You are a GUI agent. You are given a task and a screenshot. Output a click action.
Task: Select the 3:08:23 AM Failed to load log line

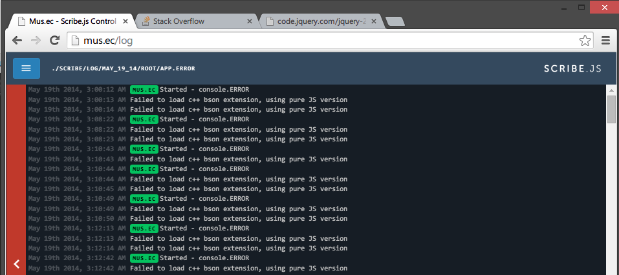point(188,139)
